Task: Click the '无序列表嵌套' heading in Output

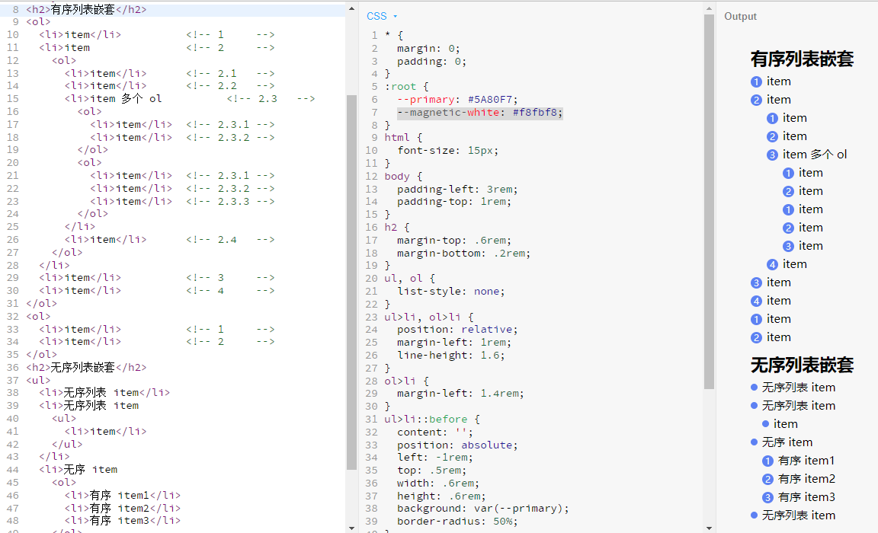Action: pyautogui.click(x=802, y=365)
